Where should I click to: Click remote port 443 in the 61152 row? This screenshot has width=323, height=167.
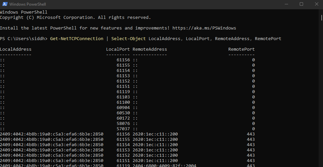tap(251, 155)
